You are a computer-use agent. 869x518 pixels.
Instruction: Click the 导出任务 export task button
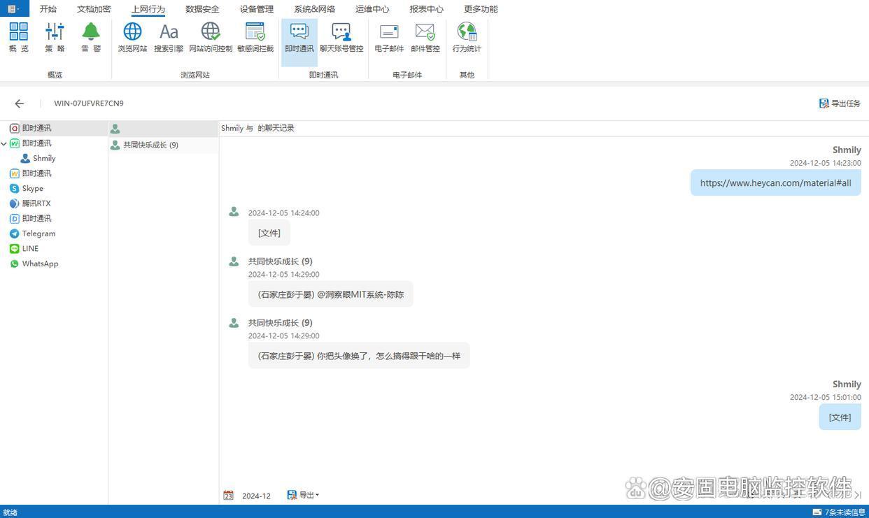840,103
